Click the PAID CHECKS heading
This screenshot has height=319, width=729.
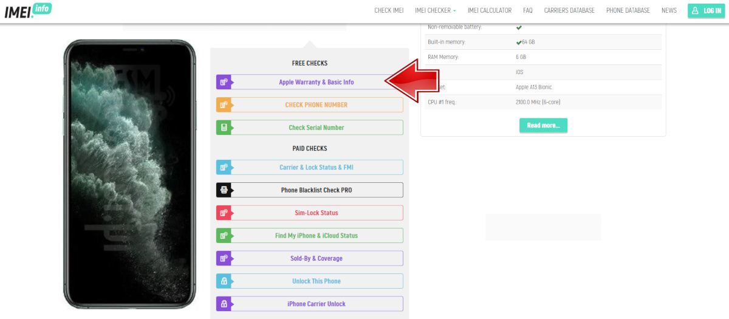pyautogui.click(x=310, y=148)
